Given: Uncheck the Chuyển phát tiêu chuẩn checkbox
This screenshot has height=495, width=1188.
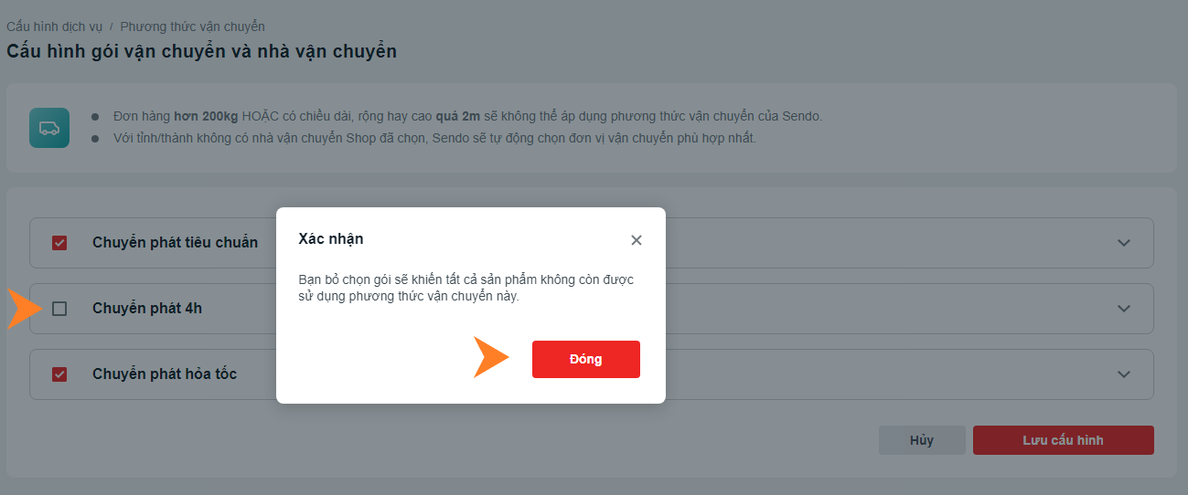Looking at the screenshot, I should pyautogui.click(x=59, y=243).
